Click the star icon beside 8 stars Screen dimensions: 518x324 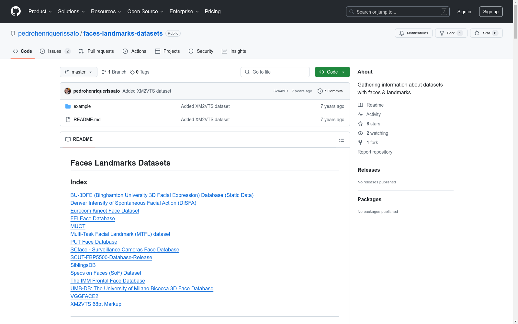click(360, 124)
